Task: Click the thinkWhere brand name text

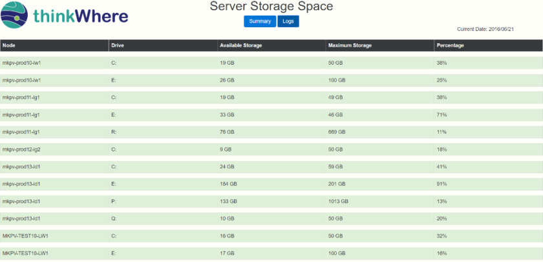Action: pyautogui.click(x=81, y=16)
